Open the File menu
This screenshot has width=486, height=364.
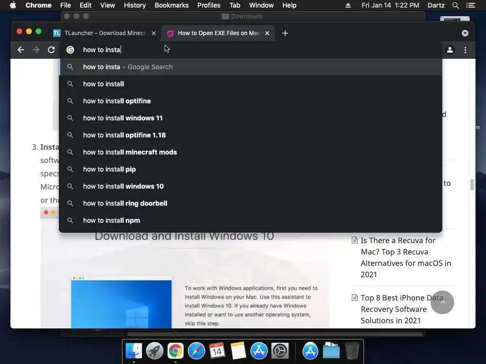tap(65, 5)
